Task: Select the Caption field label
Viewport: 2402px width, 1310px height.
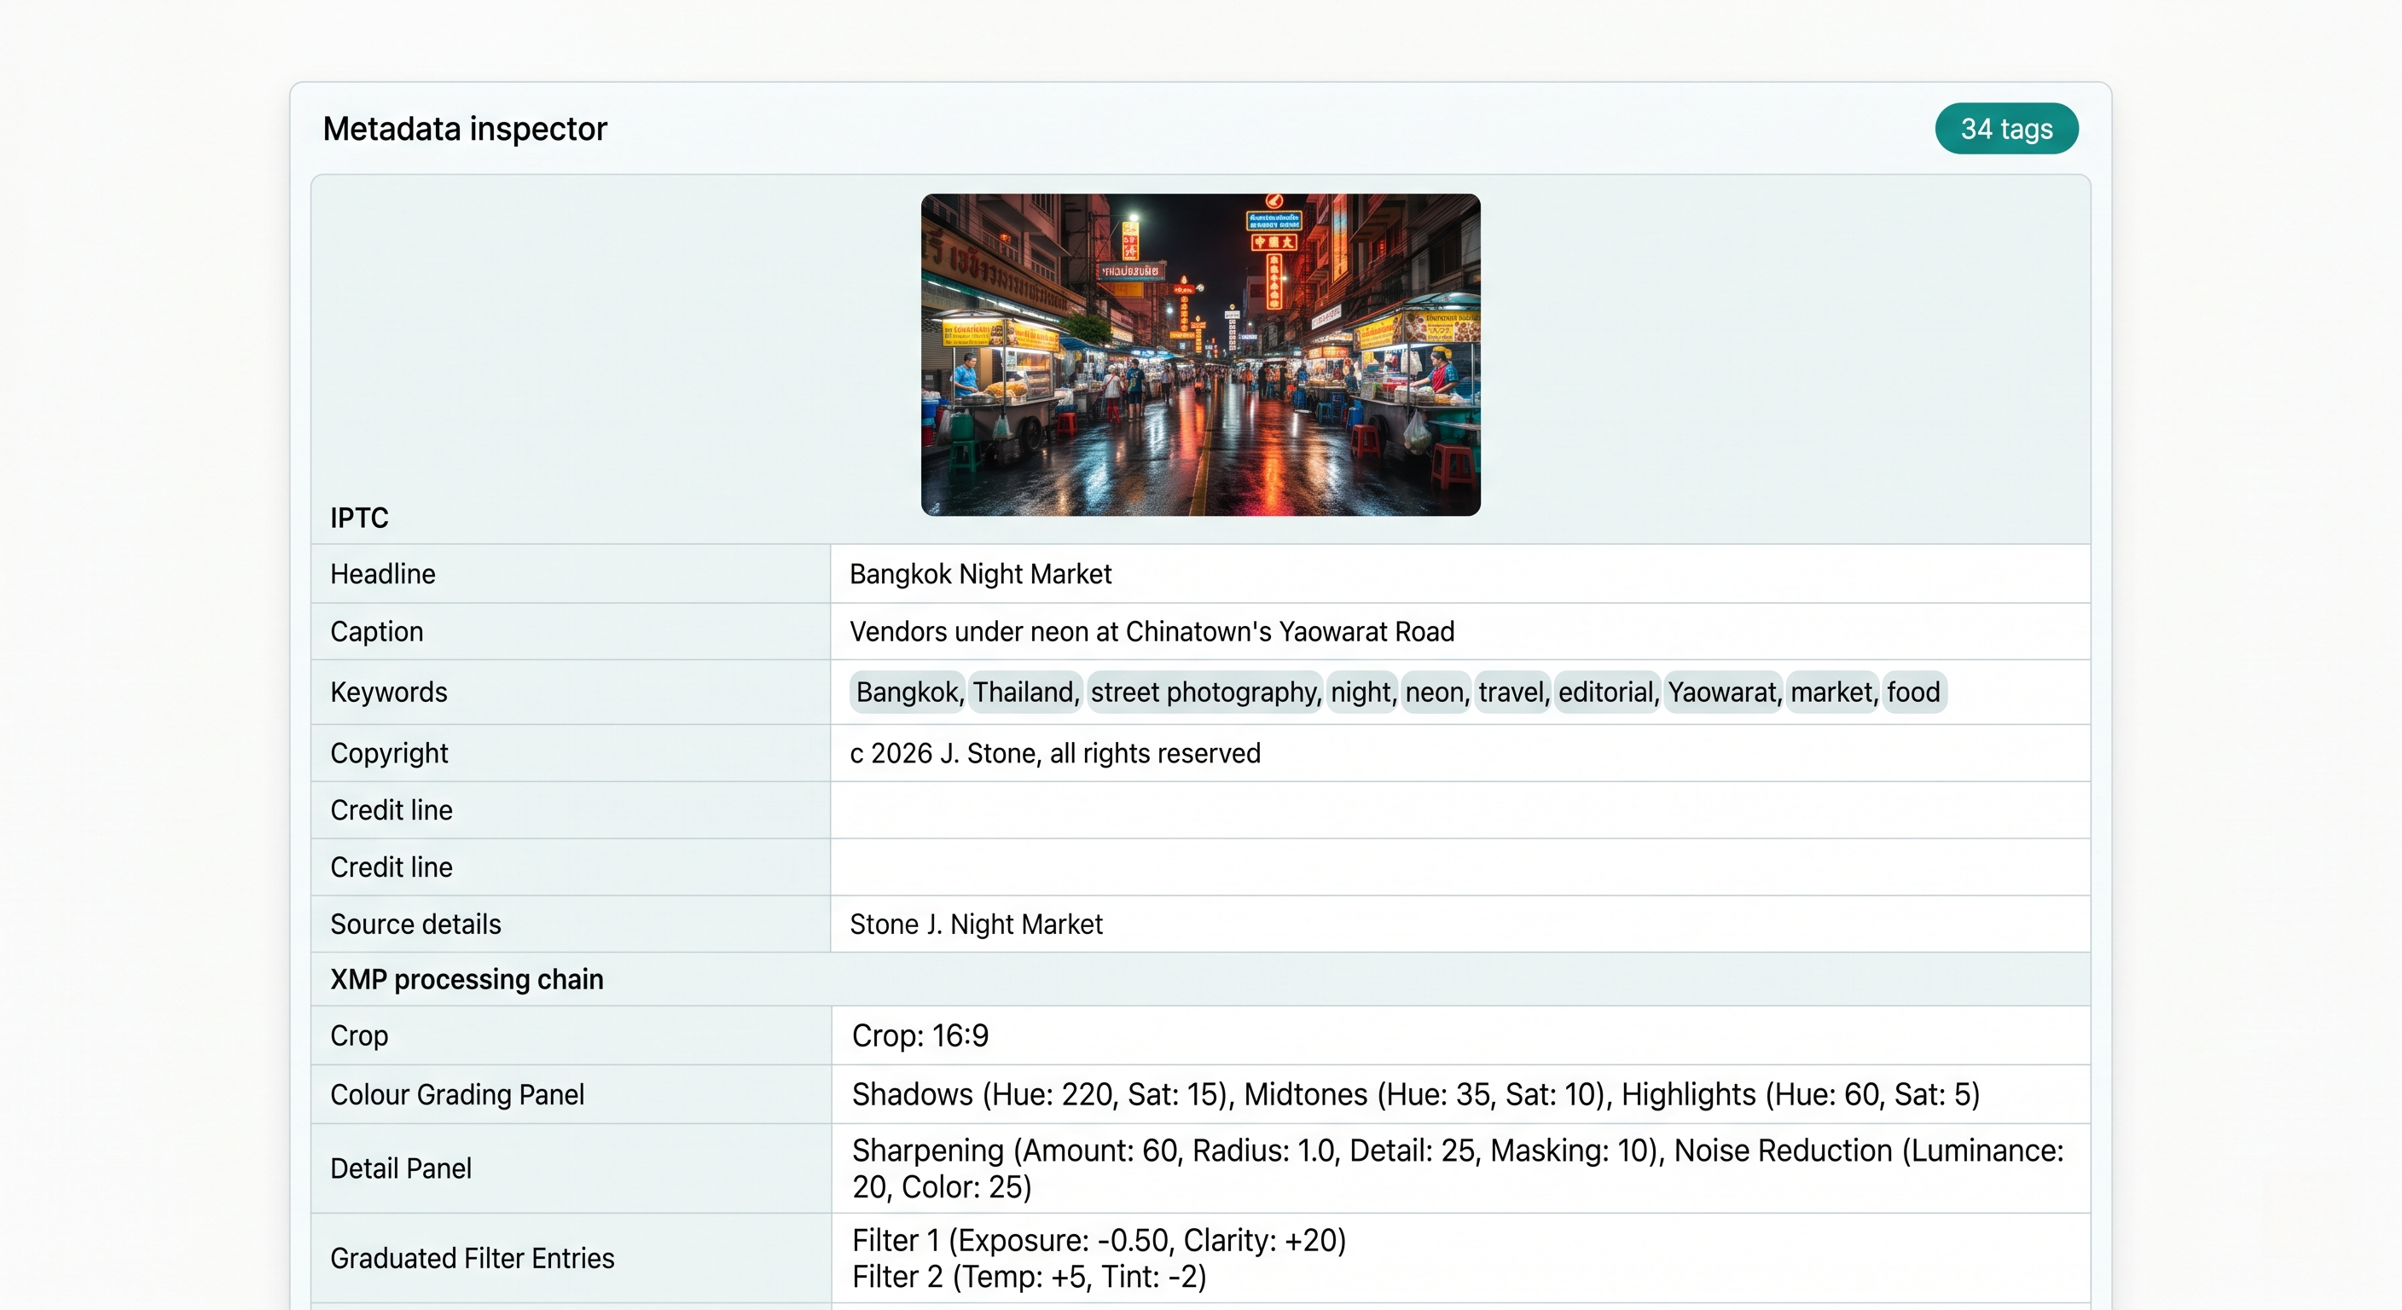Action: 377,631
